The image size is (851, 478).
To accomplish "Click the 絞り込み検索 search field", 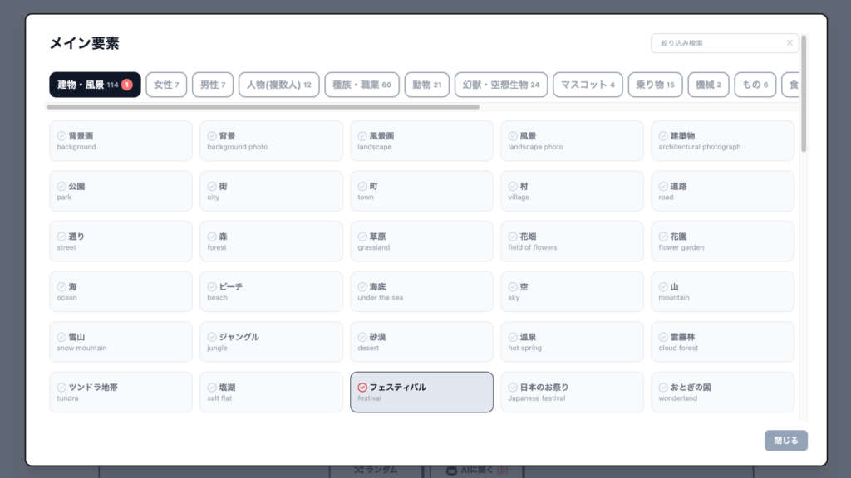I will click(715, 41).
